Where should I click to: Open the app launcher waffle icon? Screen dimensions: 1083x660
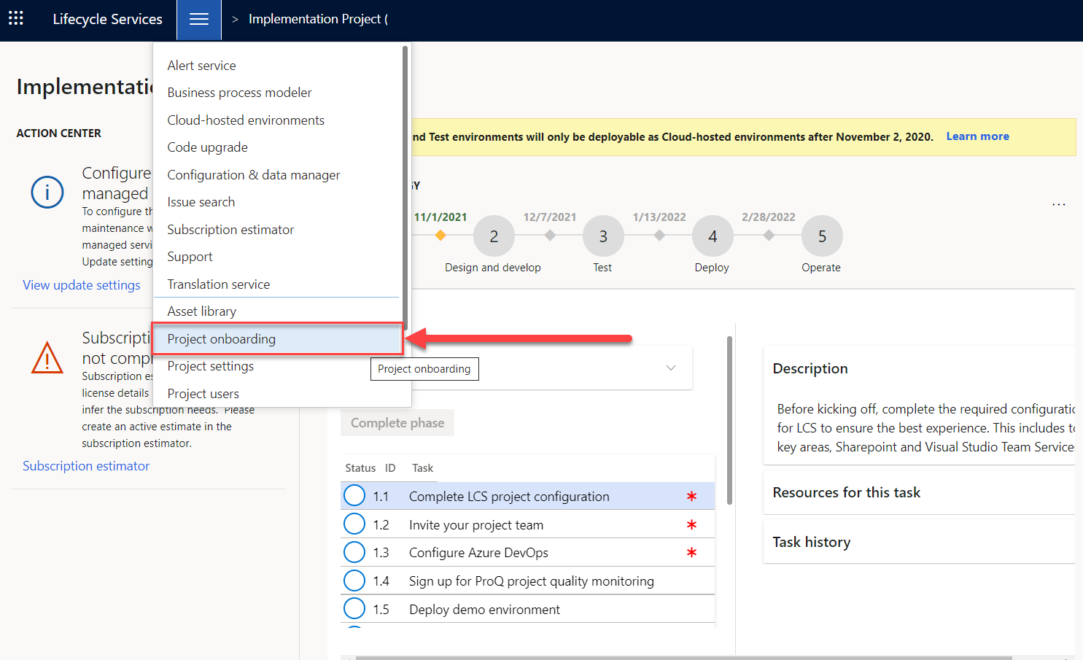pyautogui.click(x=16, y=18)
